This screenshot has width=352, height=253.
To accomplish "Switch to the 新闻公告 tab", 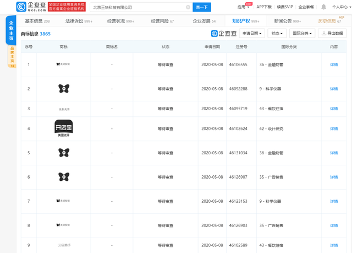I will [287, 21].
